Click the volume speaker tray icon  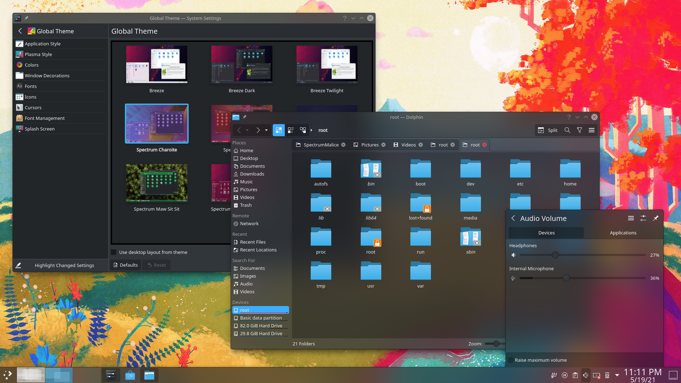[586, 375]
